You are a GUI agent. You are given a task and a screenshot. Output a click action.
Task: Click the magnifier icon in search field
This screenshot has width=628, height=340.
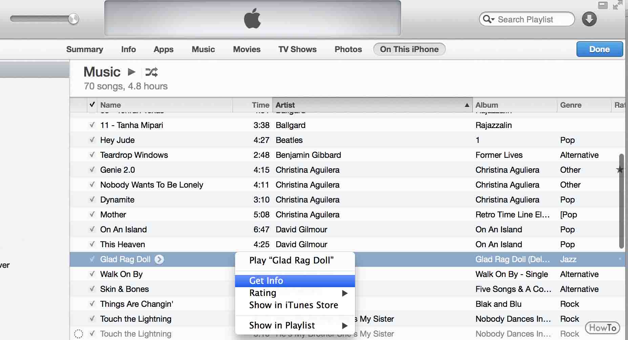coord(488,19)
